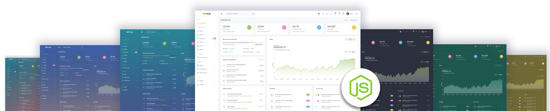Switch to dark mode via moon icon
The image size is (550, 111).
tap(323, 14)
